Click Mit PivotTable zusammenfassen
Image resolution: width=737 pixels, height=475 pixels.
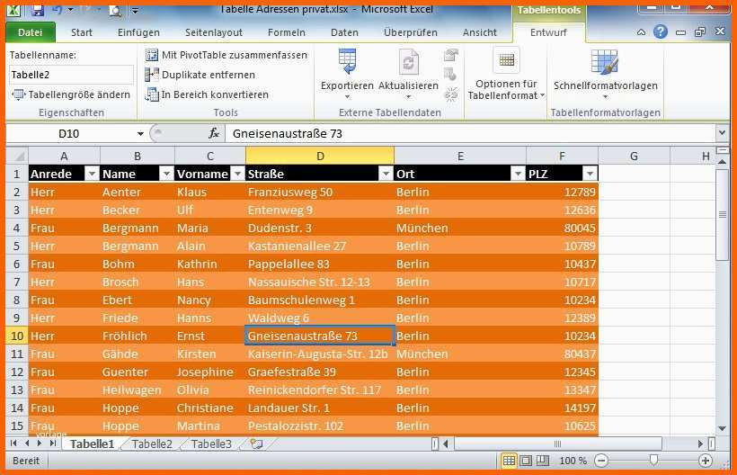pos(226,55)
